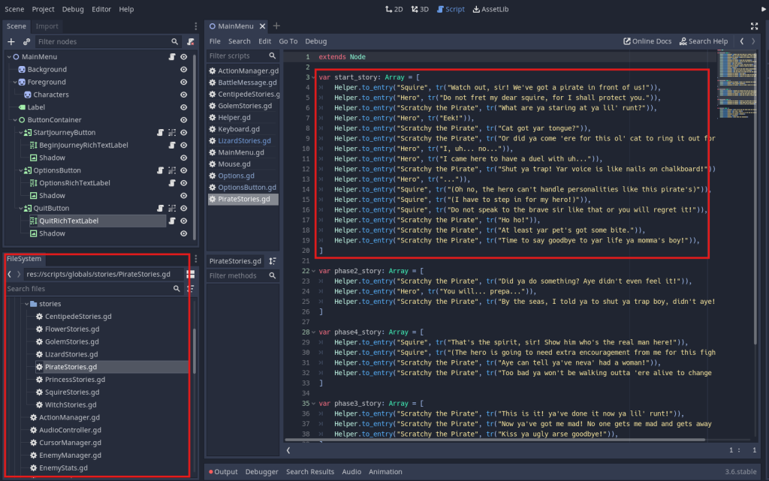Toggle distraction-free mode in the script editor

(753, 26)
